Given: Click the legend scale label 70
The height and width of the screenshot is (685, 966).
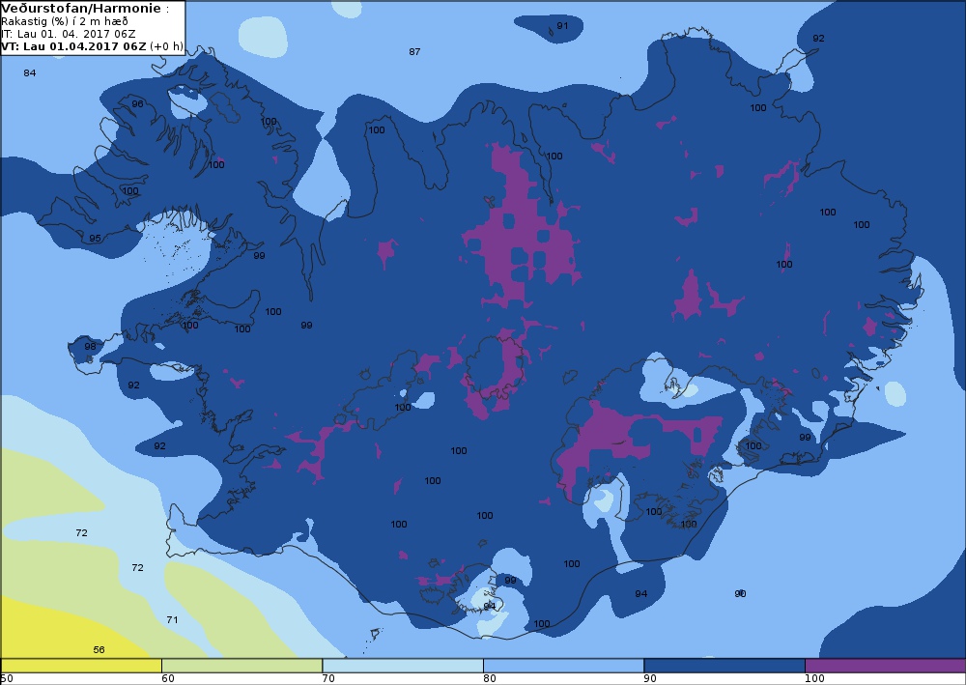Looking at the screenshot, I should (x=328, y=678).
